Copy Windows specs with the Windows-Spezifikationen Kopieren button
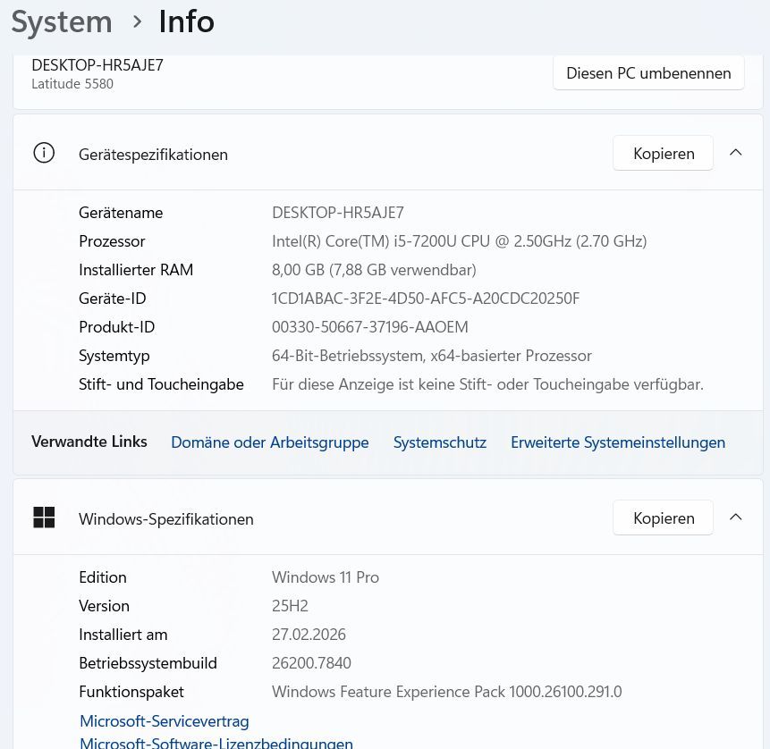Screen dimensions: 770x749 click(x=663, y=518)
